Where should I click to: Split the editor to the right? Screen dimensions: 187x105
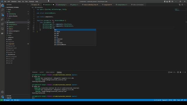(x=182, y=5)
